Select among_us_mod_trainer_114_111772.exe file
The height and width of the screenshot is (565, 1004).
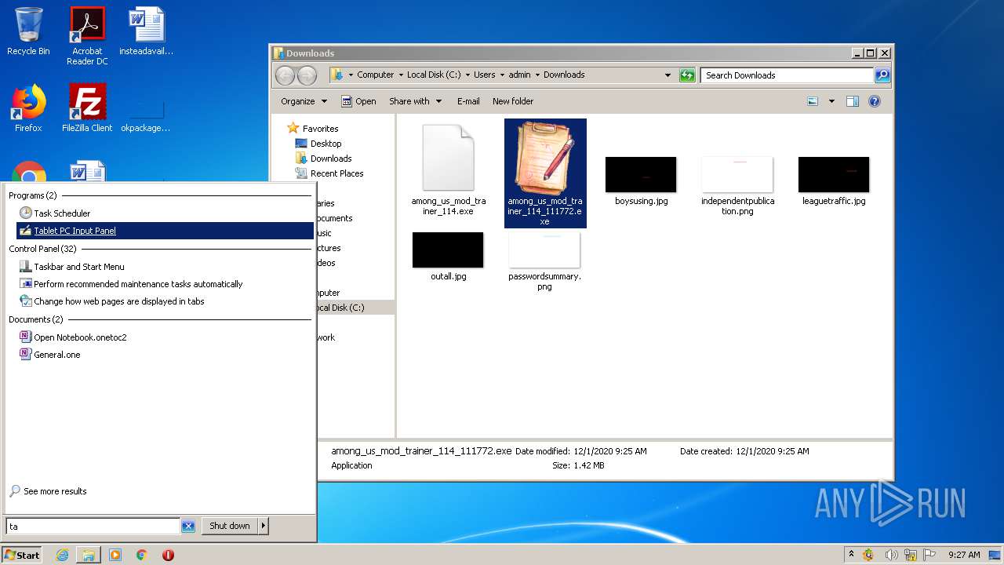pyautogui.click(x=545, y=173)
